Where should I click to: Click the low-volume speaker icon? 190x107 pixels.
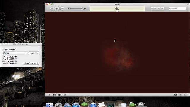click(x=69, y=9)
